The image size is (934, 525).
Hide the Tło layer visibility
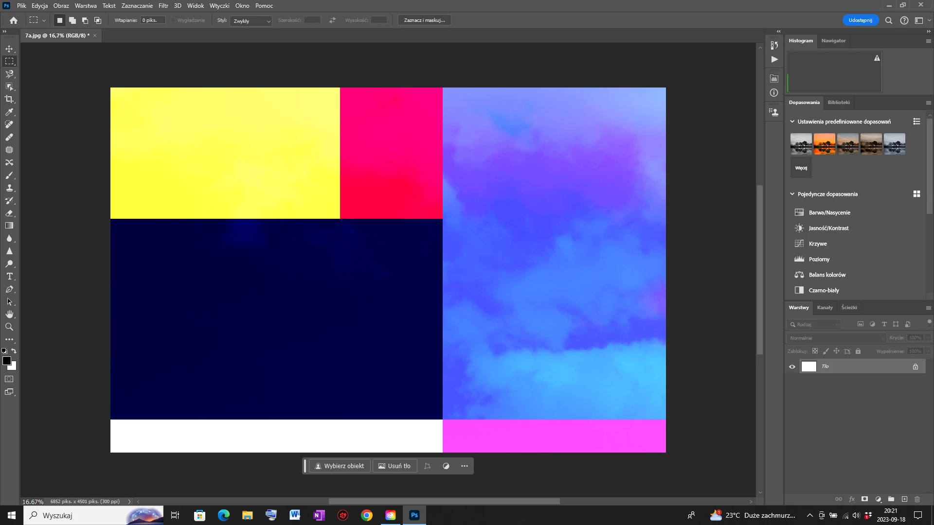[x=792, y=367]
